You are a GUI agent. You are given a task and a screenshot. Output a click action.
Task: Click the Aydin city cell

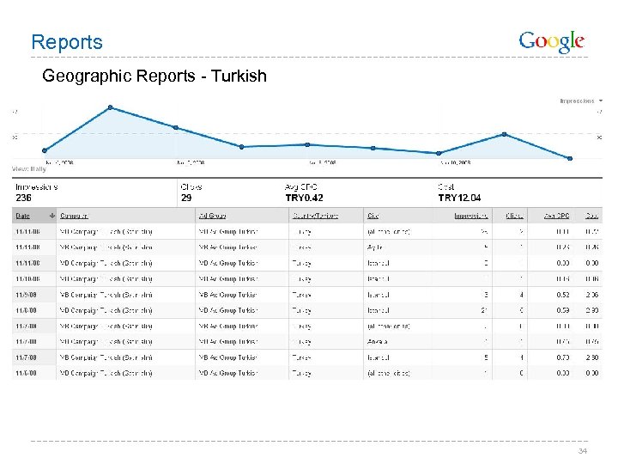tap(375, 247)
